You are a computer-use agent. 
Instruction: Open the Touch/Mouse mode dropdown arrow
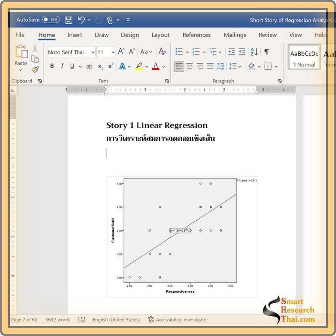(x=118, y=20)
